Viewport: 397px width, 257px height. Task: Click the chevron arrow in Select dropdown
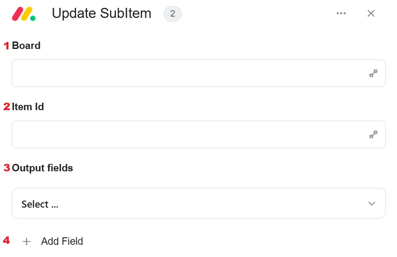point(372,204)
